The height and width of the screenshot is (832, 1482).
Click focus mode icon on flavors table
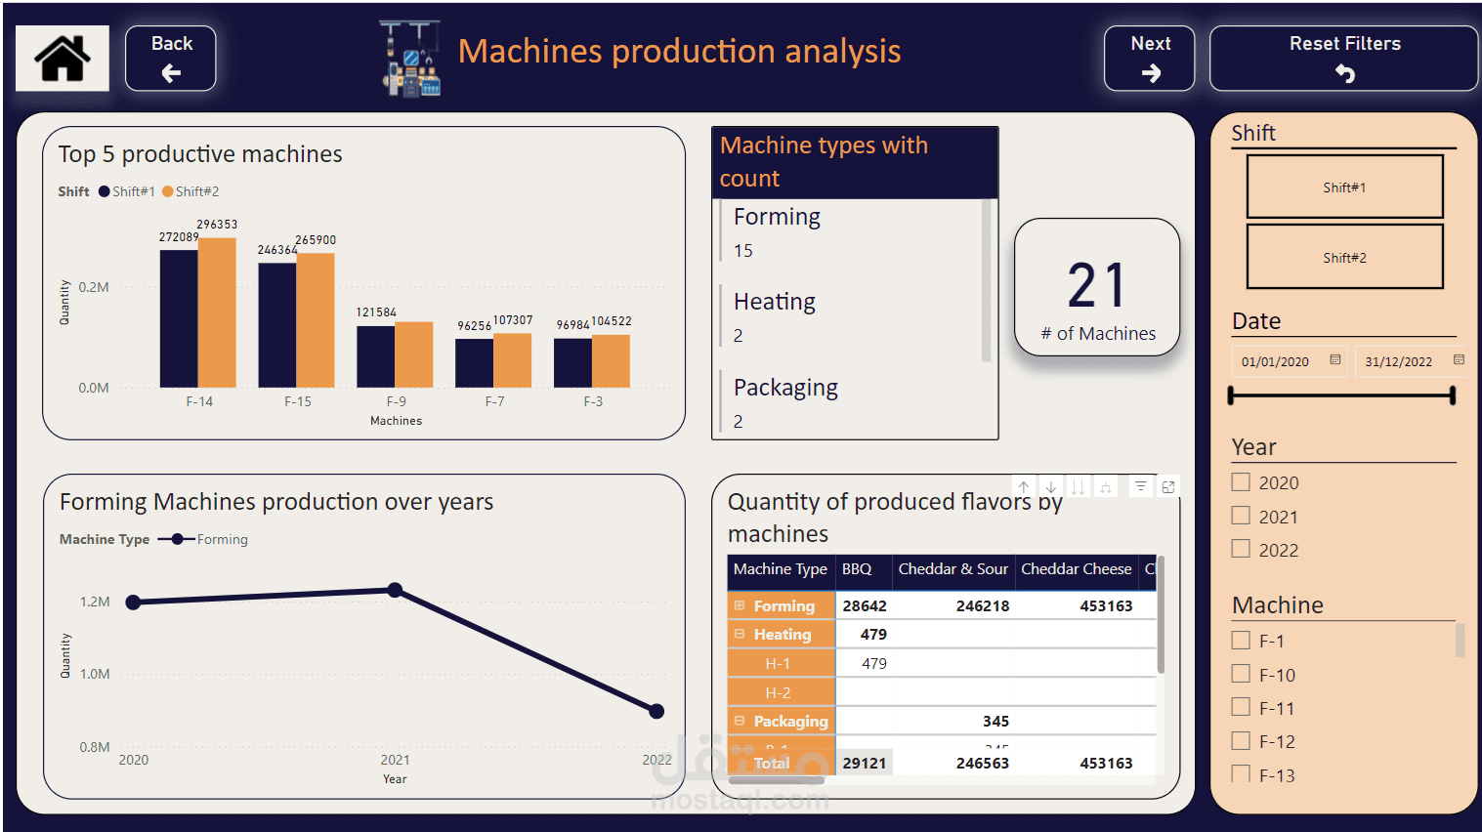point(1167,486)
